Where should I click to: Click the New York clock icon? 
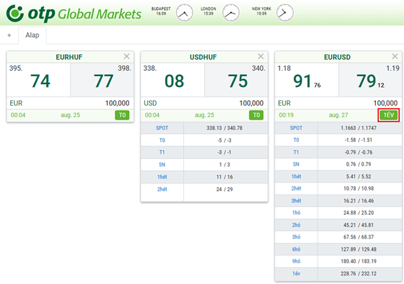click(285, 13)
